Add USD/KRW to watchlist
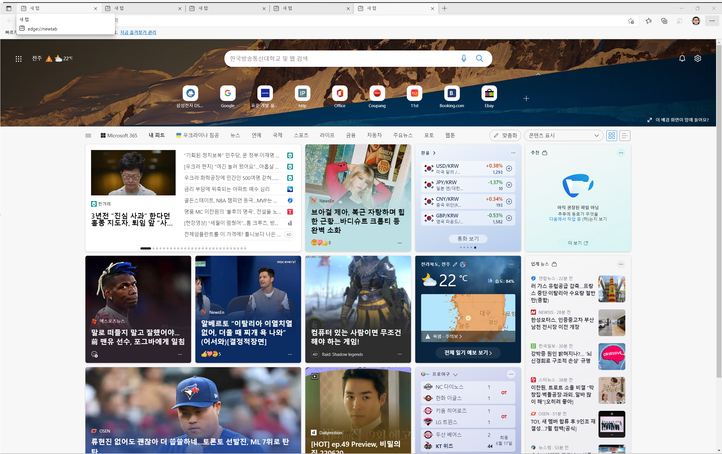Image resolution: width=722 pixels, height=454 pixels. point(509,169)
